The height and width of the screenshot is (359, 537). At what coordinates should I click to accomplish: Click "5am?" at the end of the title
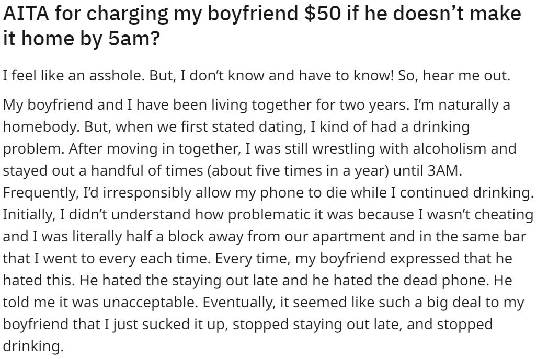[134, 38]
